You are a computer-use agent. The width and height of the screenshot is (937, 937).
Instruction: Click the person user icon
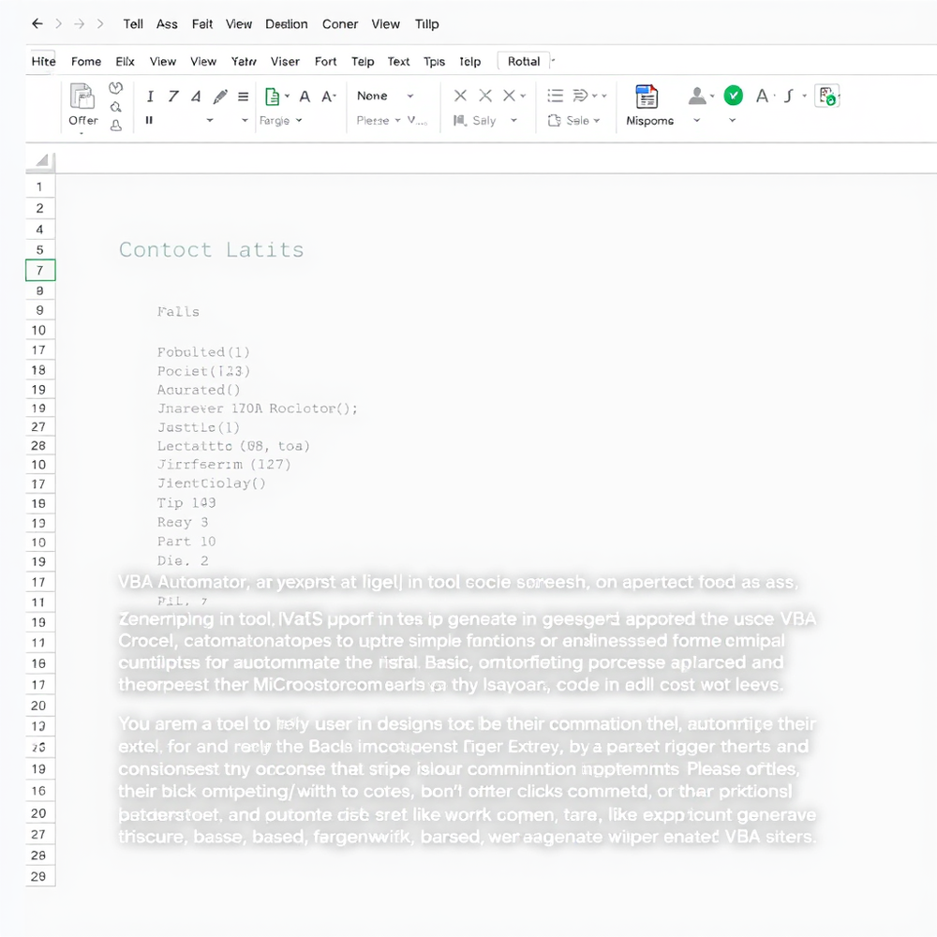pos(696,96)
